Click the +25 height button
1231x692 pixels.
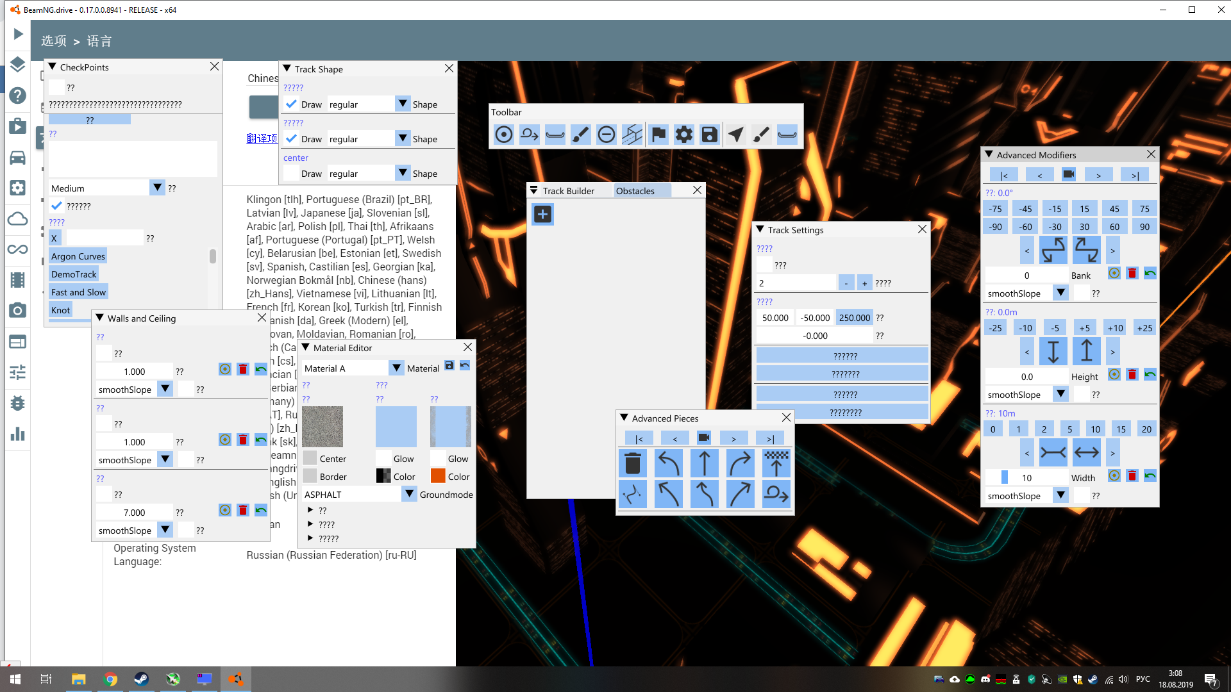click(x=1144, y=328)
